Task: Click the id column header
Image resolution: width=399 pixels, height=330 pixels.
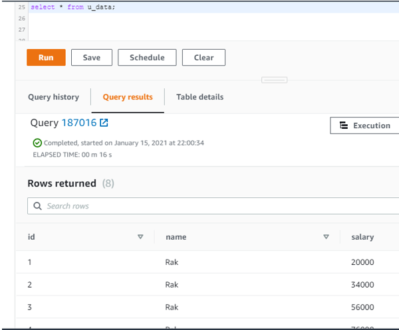Action: coord(31,237)
